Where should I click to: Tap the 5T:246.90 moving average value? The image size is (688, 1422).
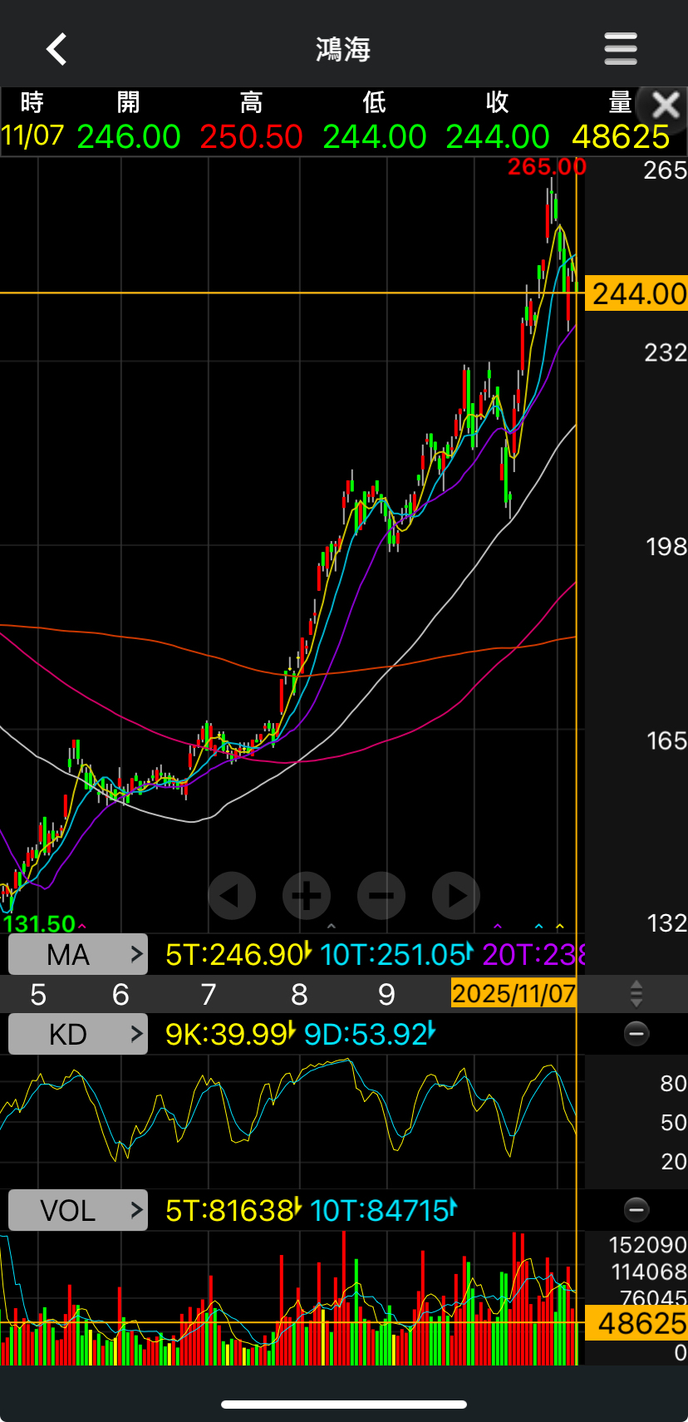(235, 955)
